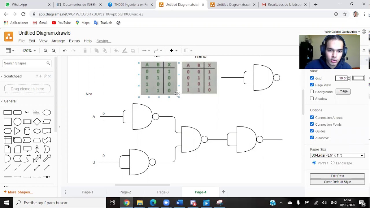Select the cylinder shape in General

27,131
